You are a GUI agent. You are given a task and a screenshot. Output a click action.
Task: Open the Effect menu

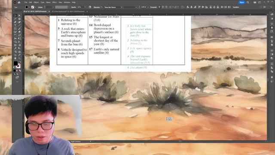point(55,3)
